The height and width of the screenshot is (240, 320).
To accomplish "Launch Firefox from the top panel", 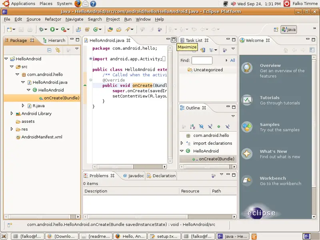I will [78, 4].
